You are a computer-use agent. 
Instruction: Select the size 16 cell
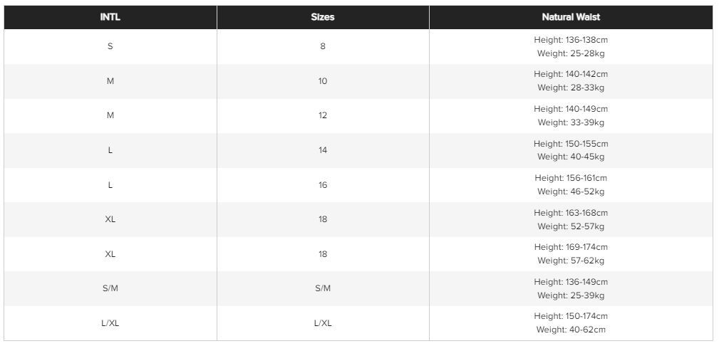(x=323, y=184)
